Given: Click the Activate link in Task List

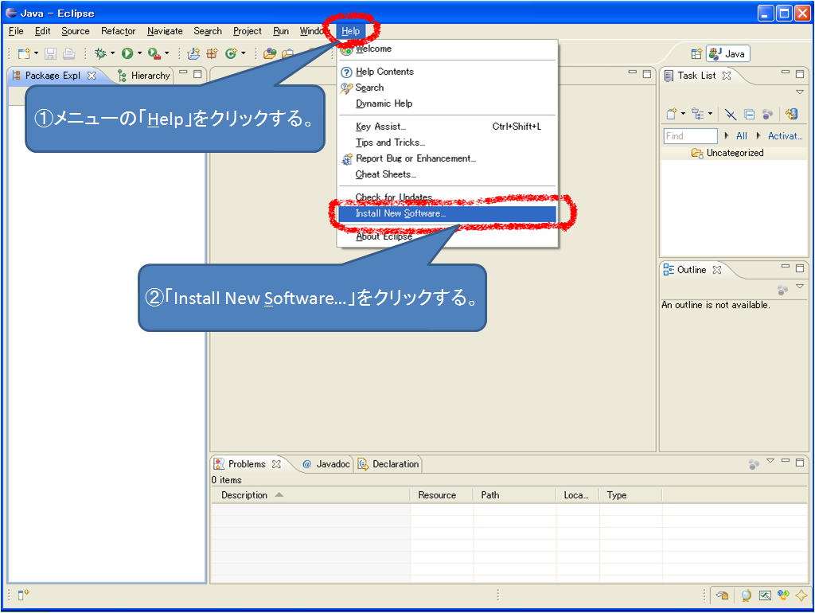Looking at the screenshot, I should (x=785, y=136).
